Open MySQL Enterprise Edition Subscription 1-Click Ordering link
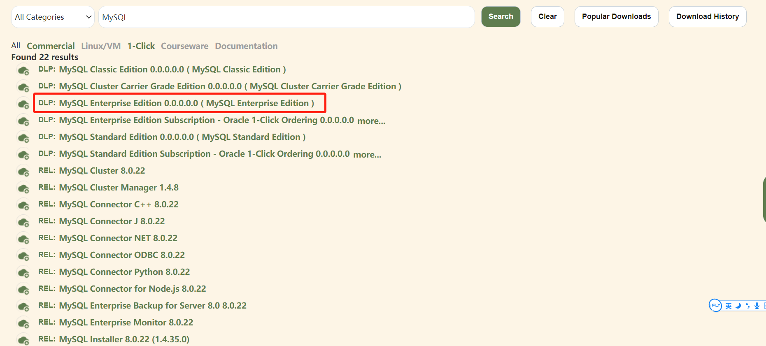Image resolution: width=766 pixels, height=346 pixels. click(206, 120)
